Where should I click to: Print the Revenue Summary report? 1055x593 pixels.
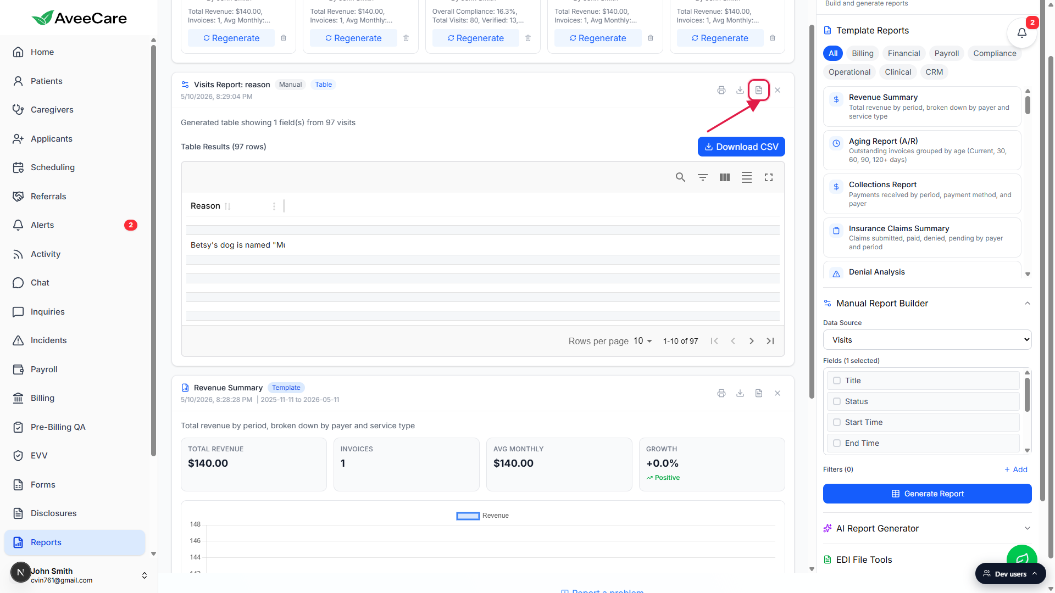[x=721, y=393]
